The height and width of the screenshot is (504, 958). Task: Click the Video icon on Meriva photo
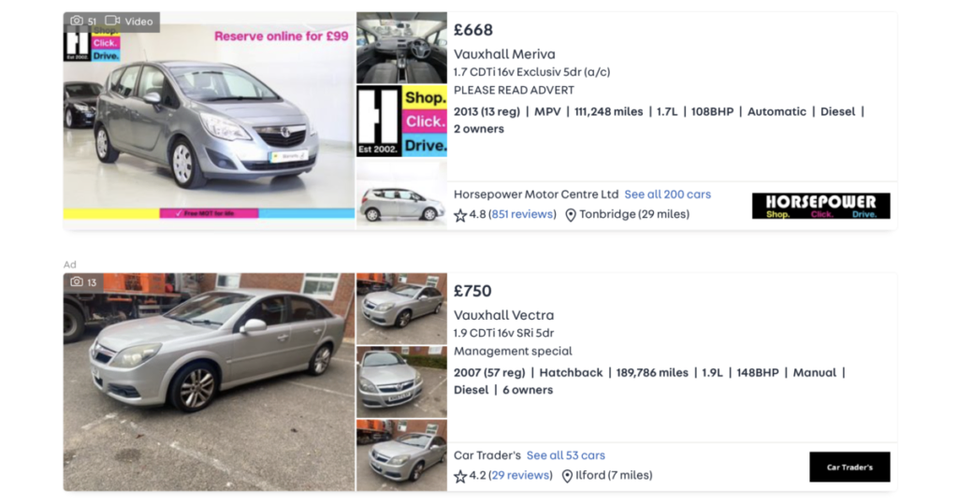pos(112,21)
